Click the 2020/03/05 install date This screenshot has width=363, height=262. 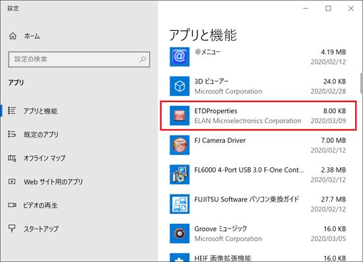pos(328,238)
